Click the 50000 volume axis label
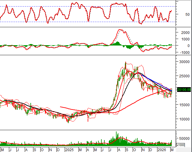 coord(184,139)
